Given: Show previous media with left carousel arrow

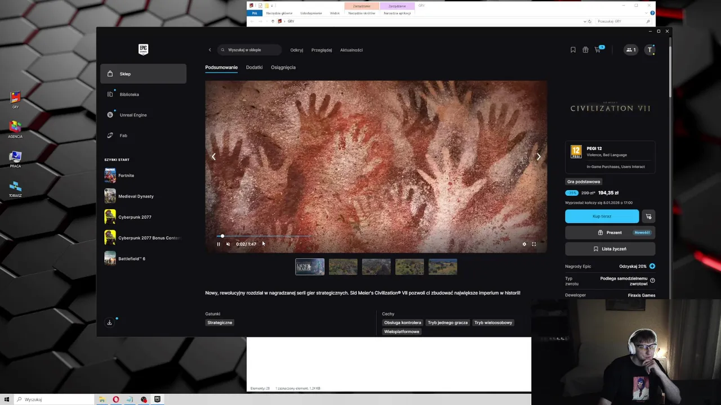Looking at the screenshot, I should click(213, 157).
